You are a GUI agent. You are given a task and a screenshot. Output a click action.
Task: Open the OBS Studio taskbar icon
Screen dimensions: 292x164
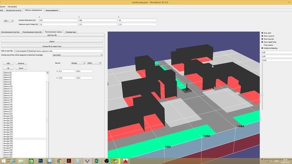tap(106, 161)
